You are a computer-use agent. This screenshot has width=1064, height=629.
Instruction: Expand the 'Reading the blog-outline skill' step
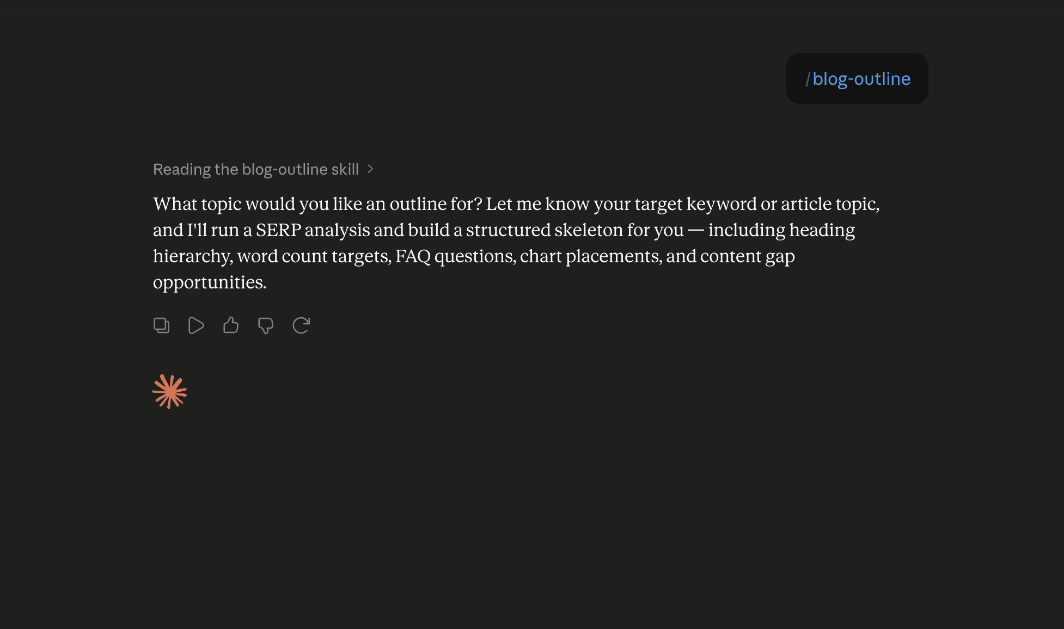[263, 169]
